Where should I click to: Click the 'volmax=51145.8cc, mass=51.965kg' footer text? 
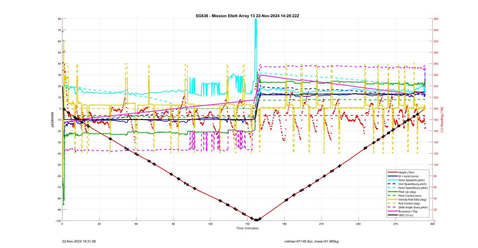[x=311, y=241]
